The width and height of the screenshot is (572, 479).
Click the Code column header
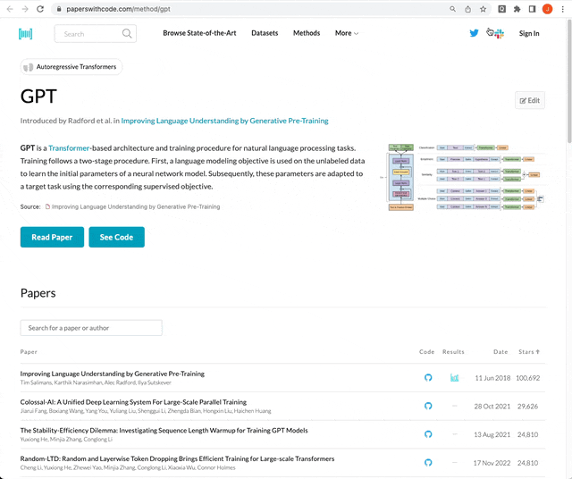point(427,352)
